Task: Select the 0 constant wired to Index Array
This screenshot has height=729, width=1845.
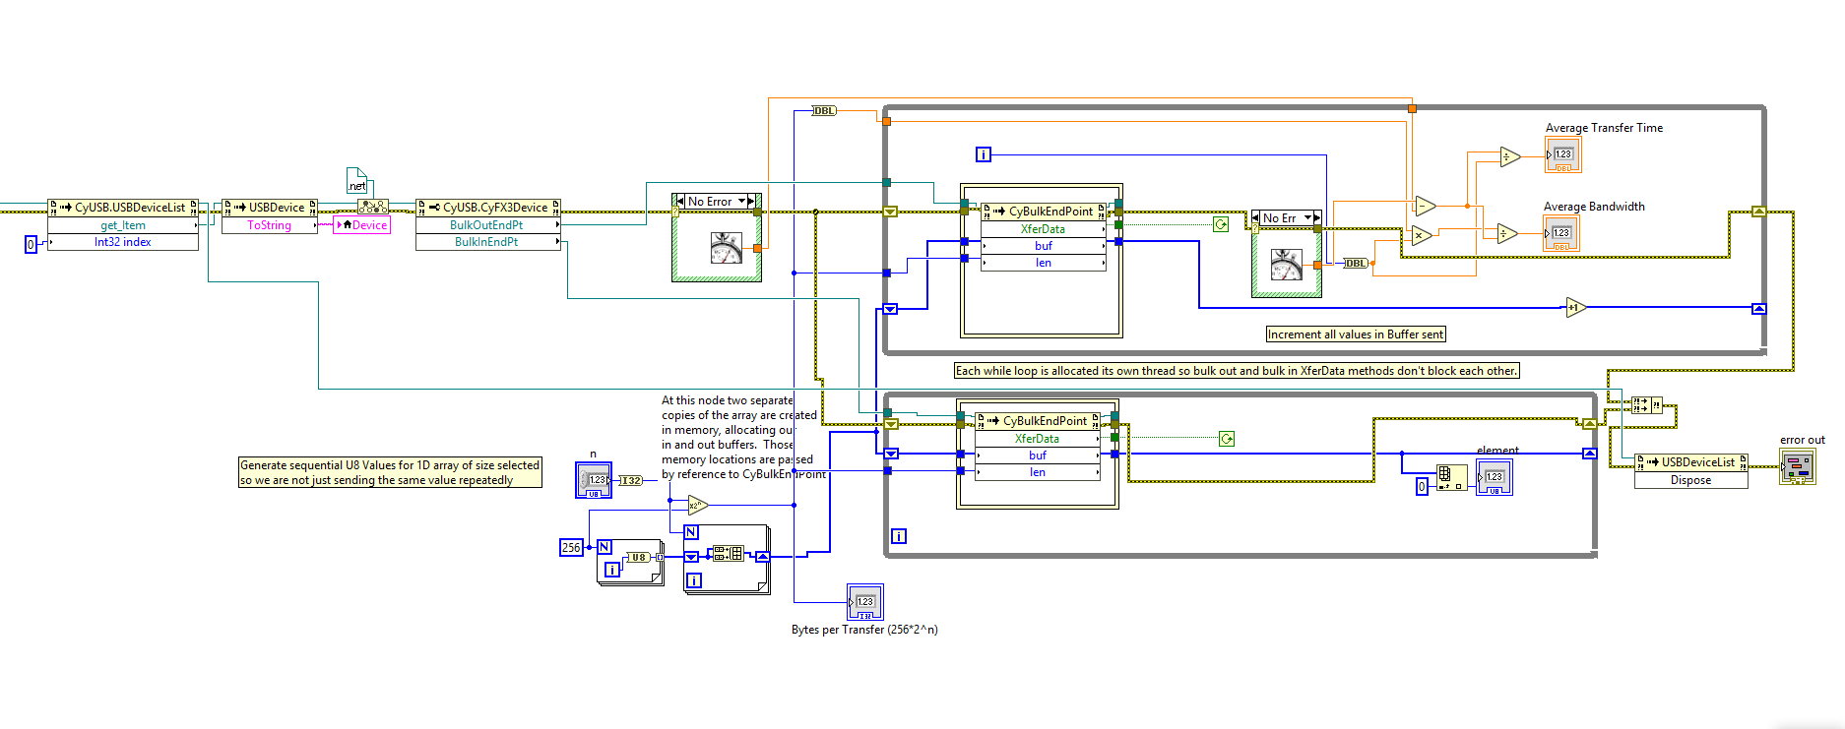Action: point(1422,486)
